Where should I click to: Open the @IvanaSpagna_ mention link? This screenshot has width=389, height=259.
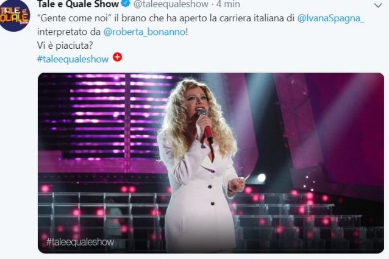pyautogui.click(x=330, y=18)
